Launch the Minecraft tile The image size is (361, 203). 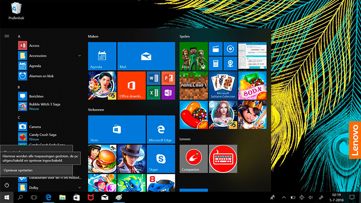pos(194,85)
